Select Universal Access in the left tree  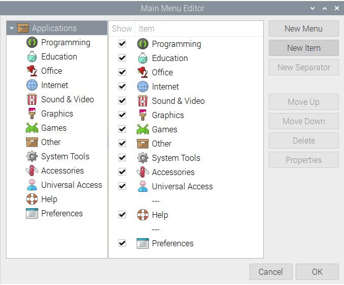(71, 185)
